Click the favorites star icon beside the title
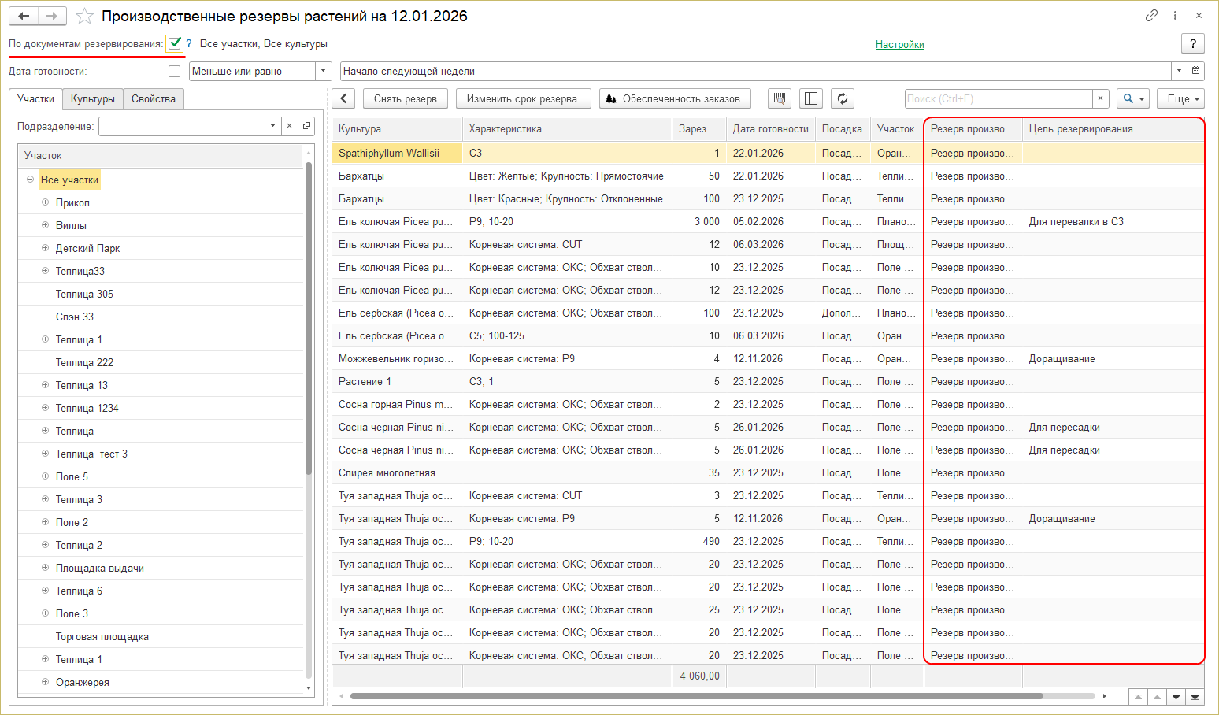The height and width of the screenshot is (715, 1219). (x=84, y=17)
